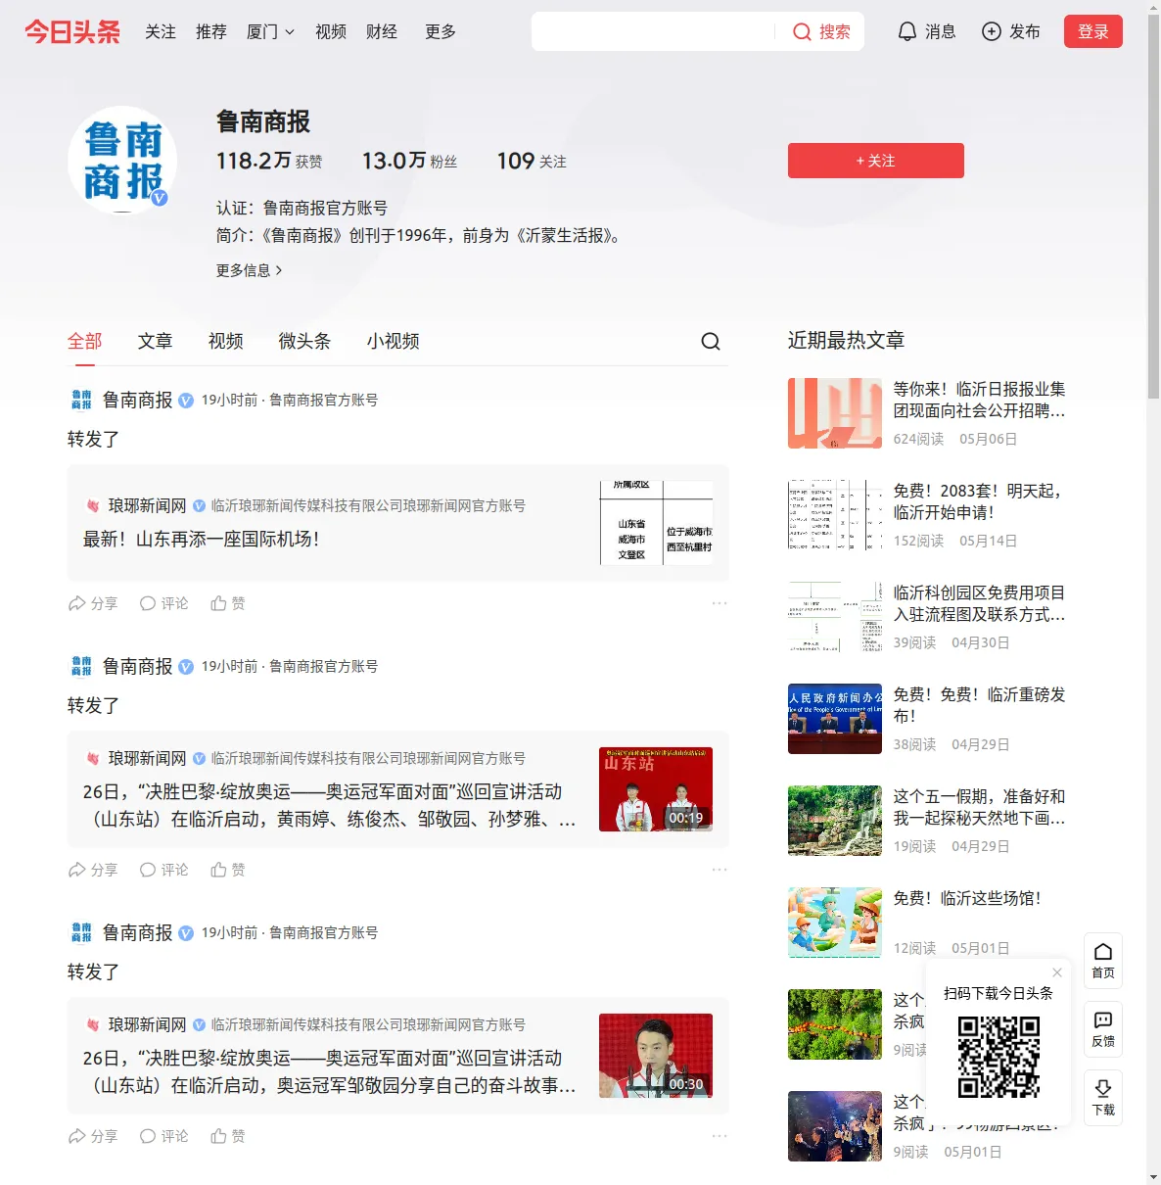Click the red 登录 button

click(1093, 31)
